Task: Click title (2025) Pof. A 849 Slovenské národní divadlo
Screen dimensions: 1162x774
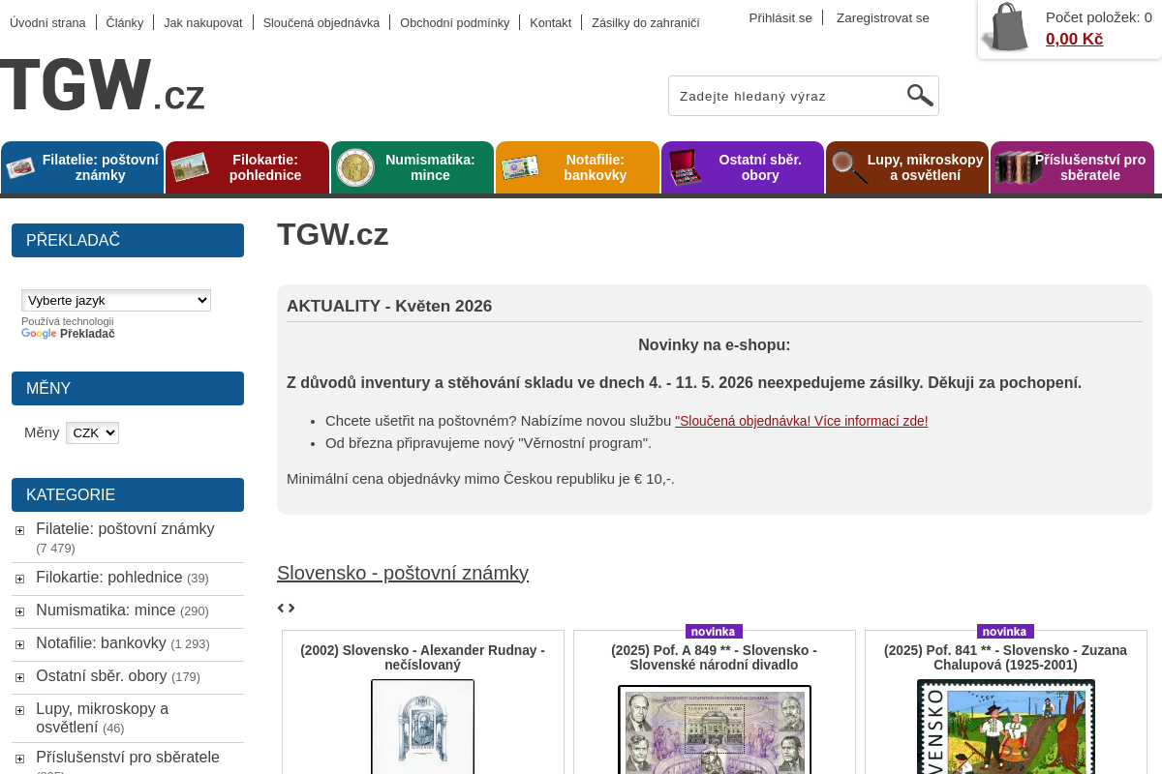Action: (715, 658)
